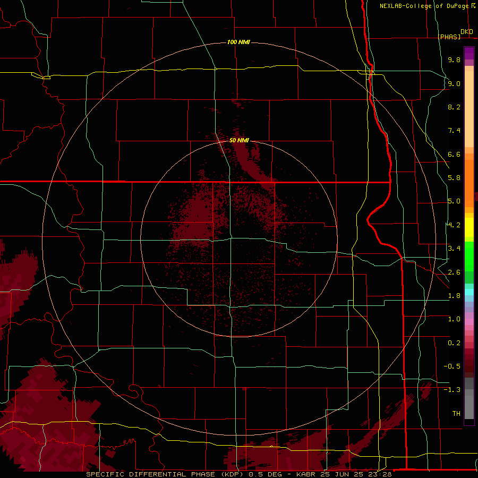The width and height of the screenshot is (478, 478).
Task: Click the 2.6 value on the color scale
Action: (454, 272)
